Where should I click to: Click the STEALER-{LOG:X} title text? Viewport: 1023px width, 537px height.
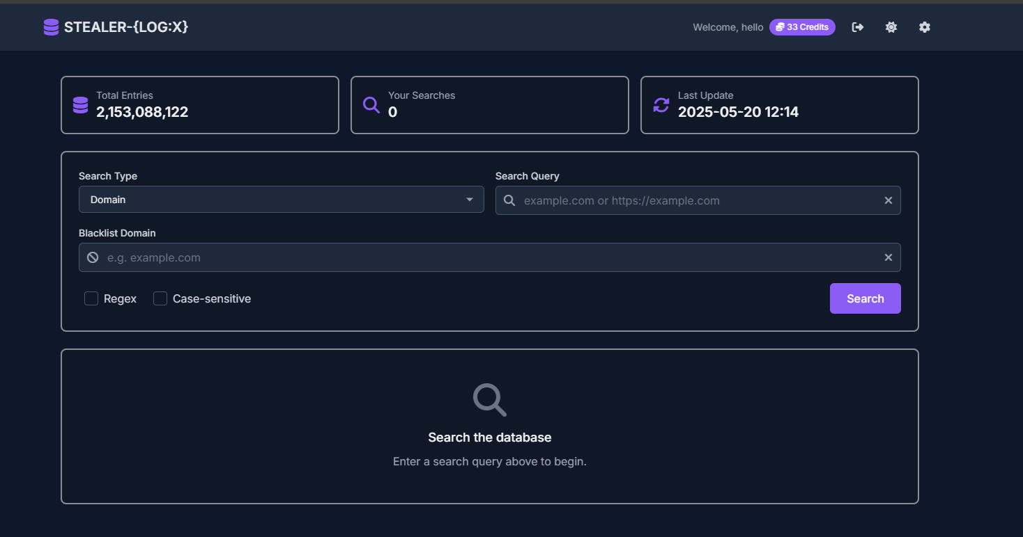coord(126,27)
